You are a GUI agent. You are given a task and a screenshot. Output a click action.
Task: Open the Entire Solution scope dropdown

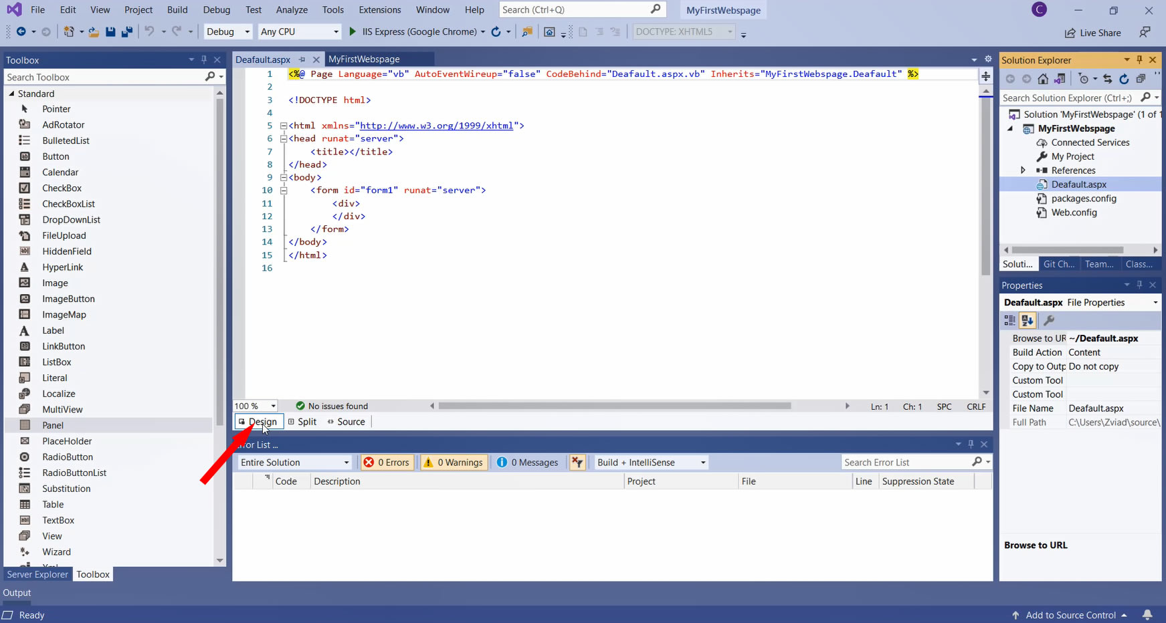pyautogui.click(x=294, y=463)
